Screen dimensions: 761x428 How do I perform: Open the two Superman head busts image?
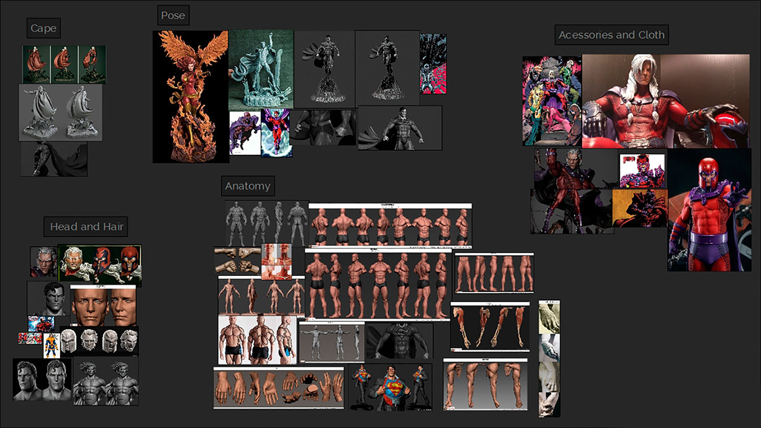tap(42, 380)
